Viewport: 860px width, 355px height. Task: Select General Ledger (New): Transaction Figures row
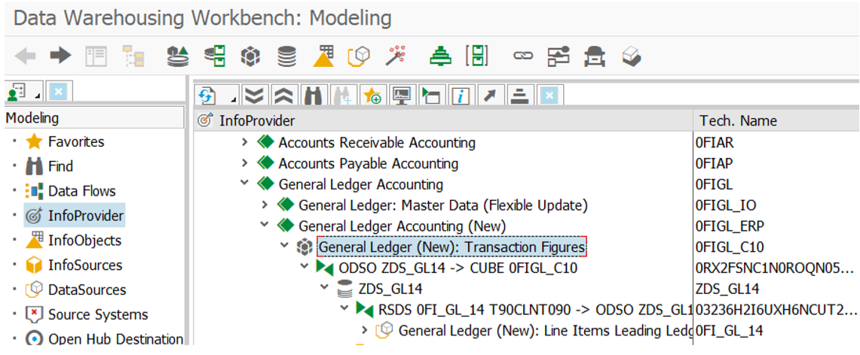tap(452, 247)
